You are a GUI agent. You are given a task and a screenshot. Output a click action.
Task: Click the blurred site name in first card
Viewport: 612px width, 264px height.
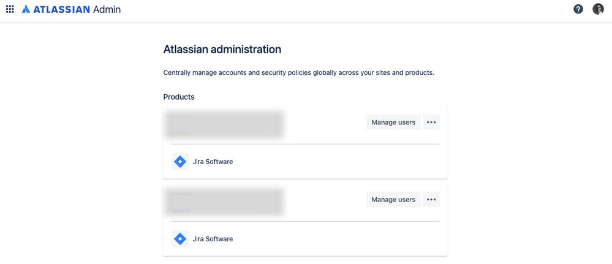pyautogui.click(x=224, y=124)
